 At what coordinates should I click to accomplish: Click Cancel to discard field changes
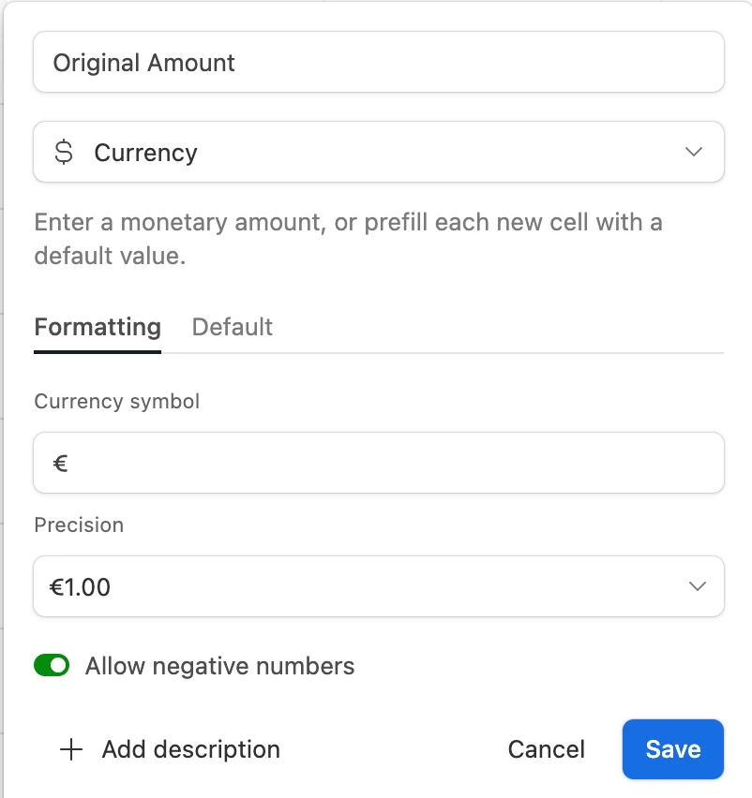coord(546,749)
